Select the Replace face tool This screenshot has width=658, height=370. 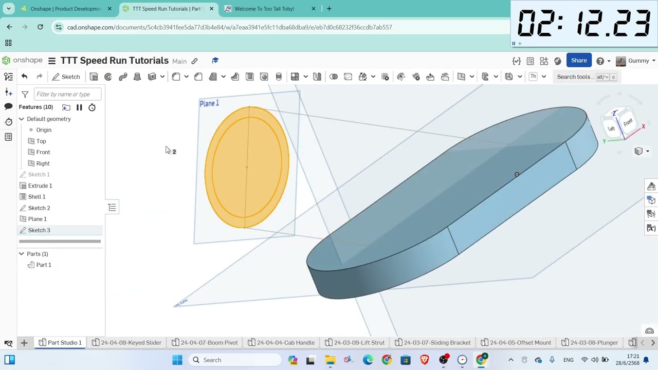445,77
